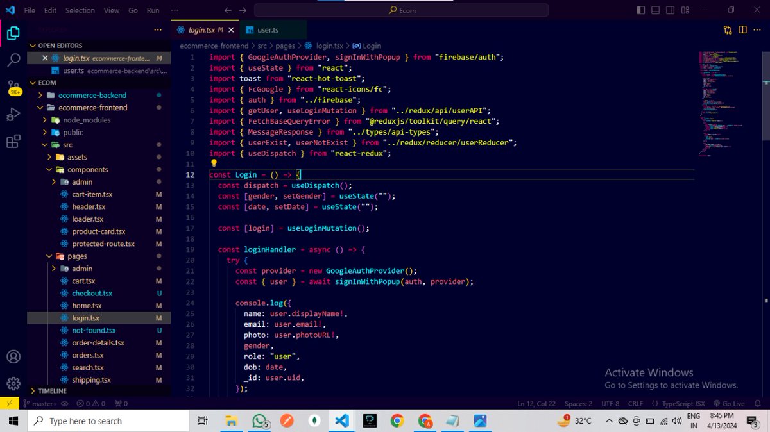Open the Run menu
The image size is (770, 432).
pos(153,10)
